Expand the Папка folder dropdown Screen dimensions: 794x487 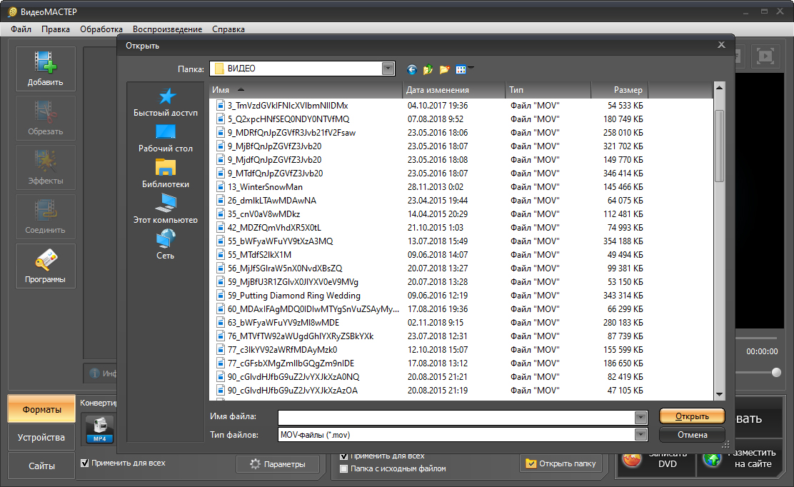tap(388, 69)
